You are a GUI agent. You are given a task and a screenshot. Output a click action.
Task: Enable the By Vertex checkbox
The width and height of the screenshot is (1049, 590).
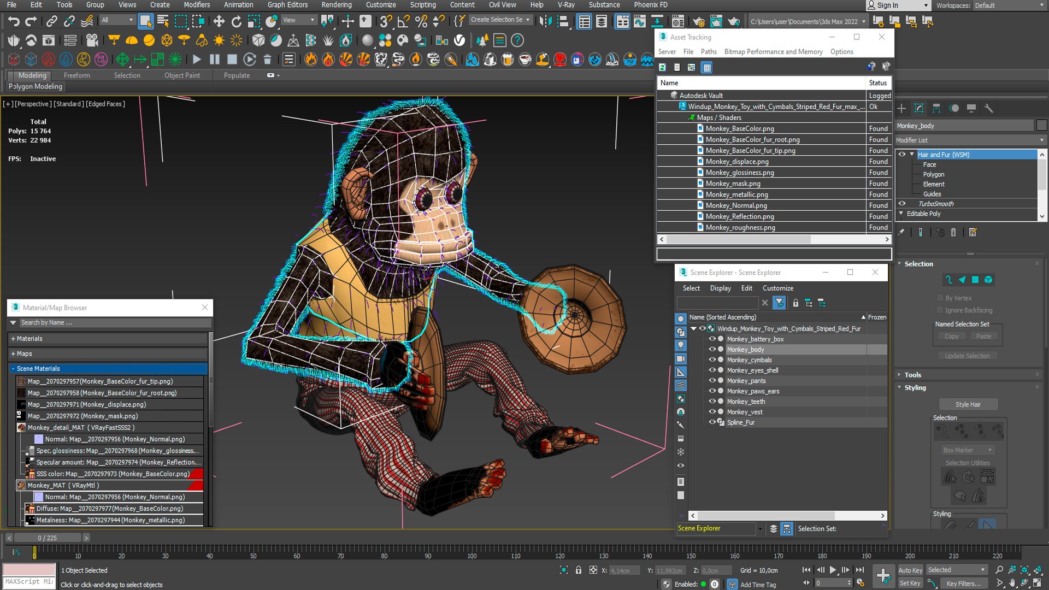click(x=940, y=298)
